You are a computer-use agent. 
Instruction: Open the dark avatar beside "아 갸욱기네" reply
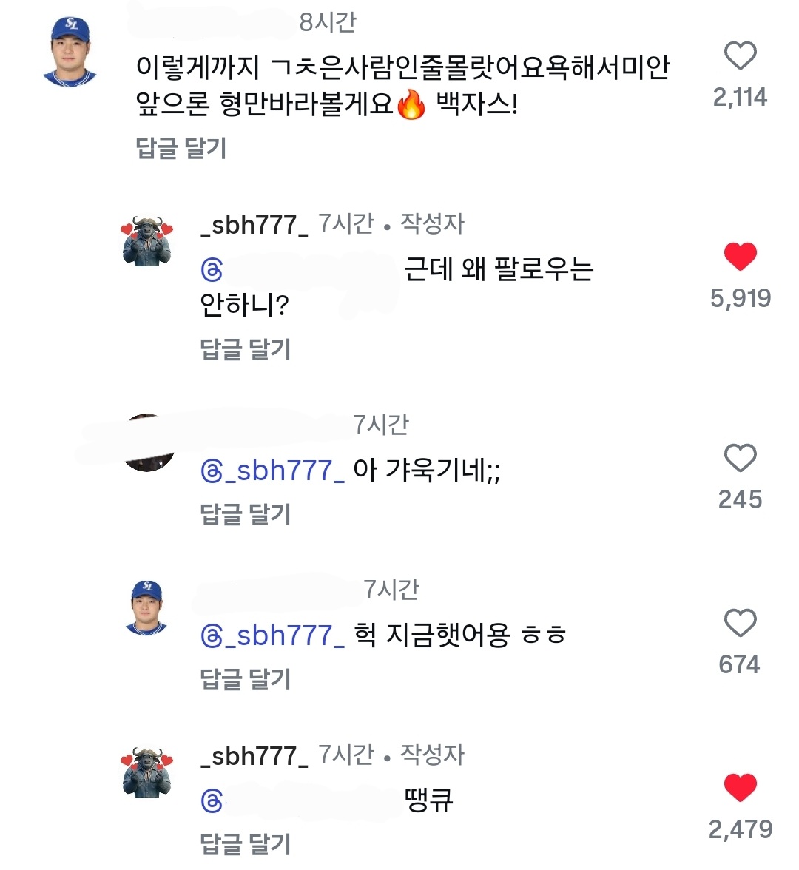148,444
